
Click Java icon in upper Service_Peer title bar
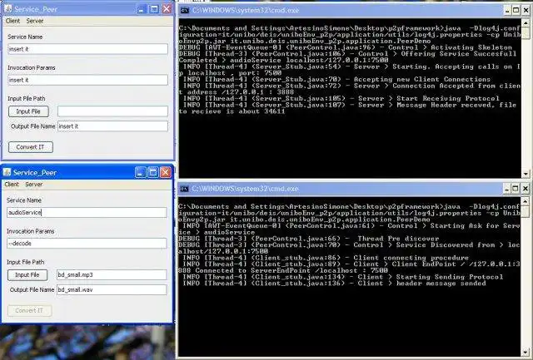[x=7, y=9]
